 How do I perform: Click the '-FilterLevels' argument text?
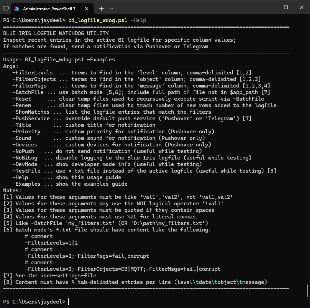tap(32, 73)
